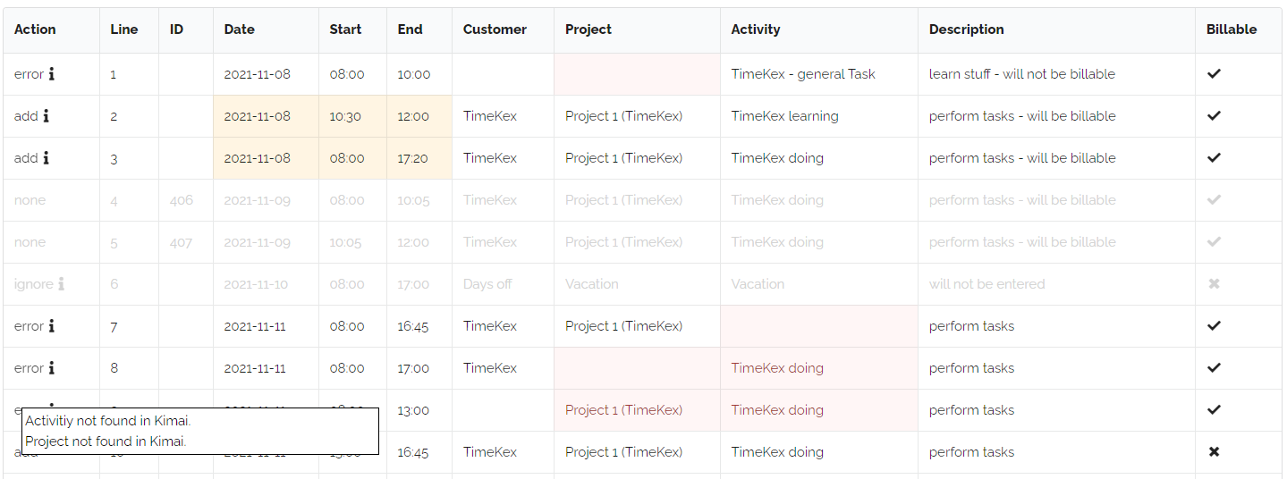The image size is (1287, 479).
Task: Click the info icon on line 7 error
Action: click(51, 326)
